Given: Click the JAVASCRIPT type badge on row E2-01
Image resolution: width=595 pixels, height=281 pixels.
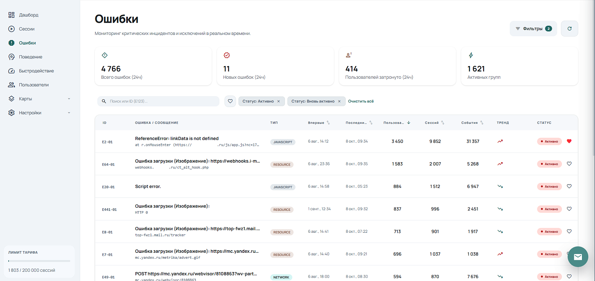Looking at the screenshot, I should pos(283,142).
